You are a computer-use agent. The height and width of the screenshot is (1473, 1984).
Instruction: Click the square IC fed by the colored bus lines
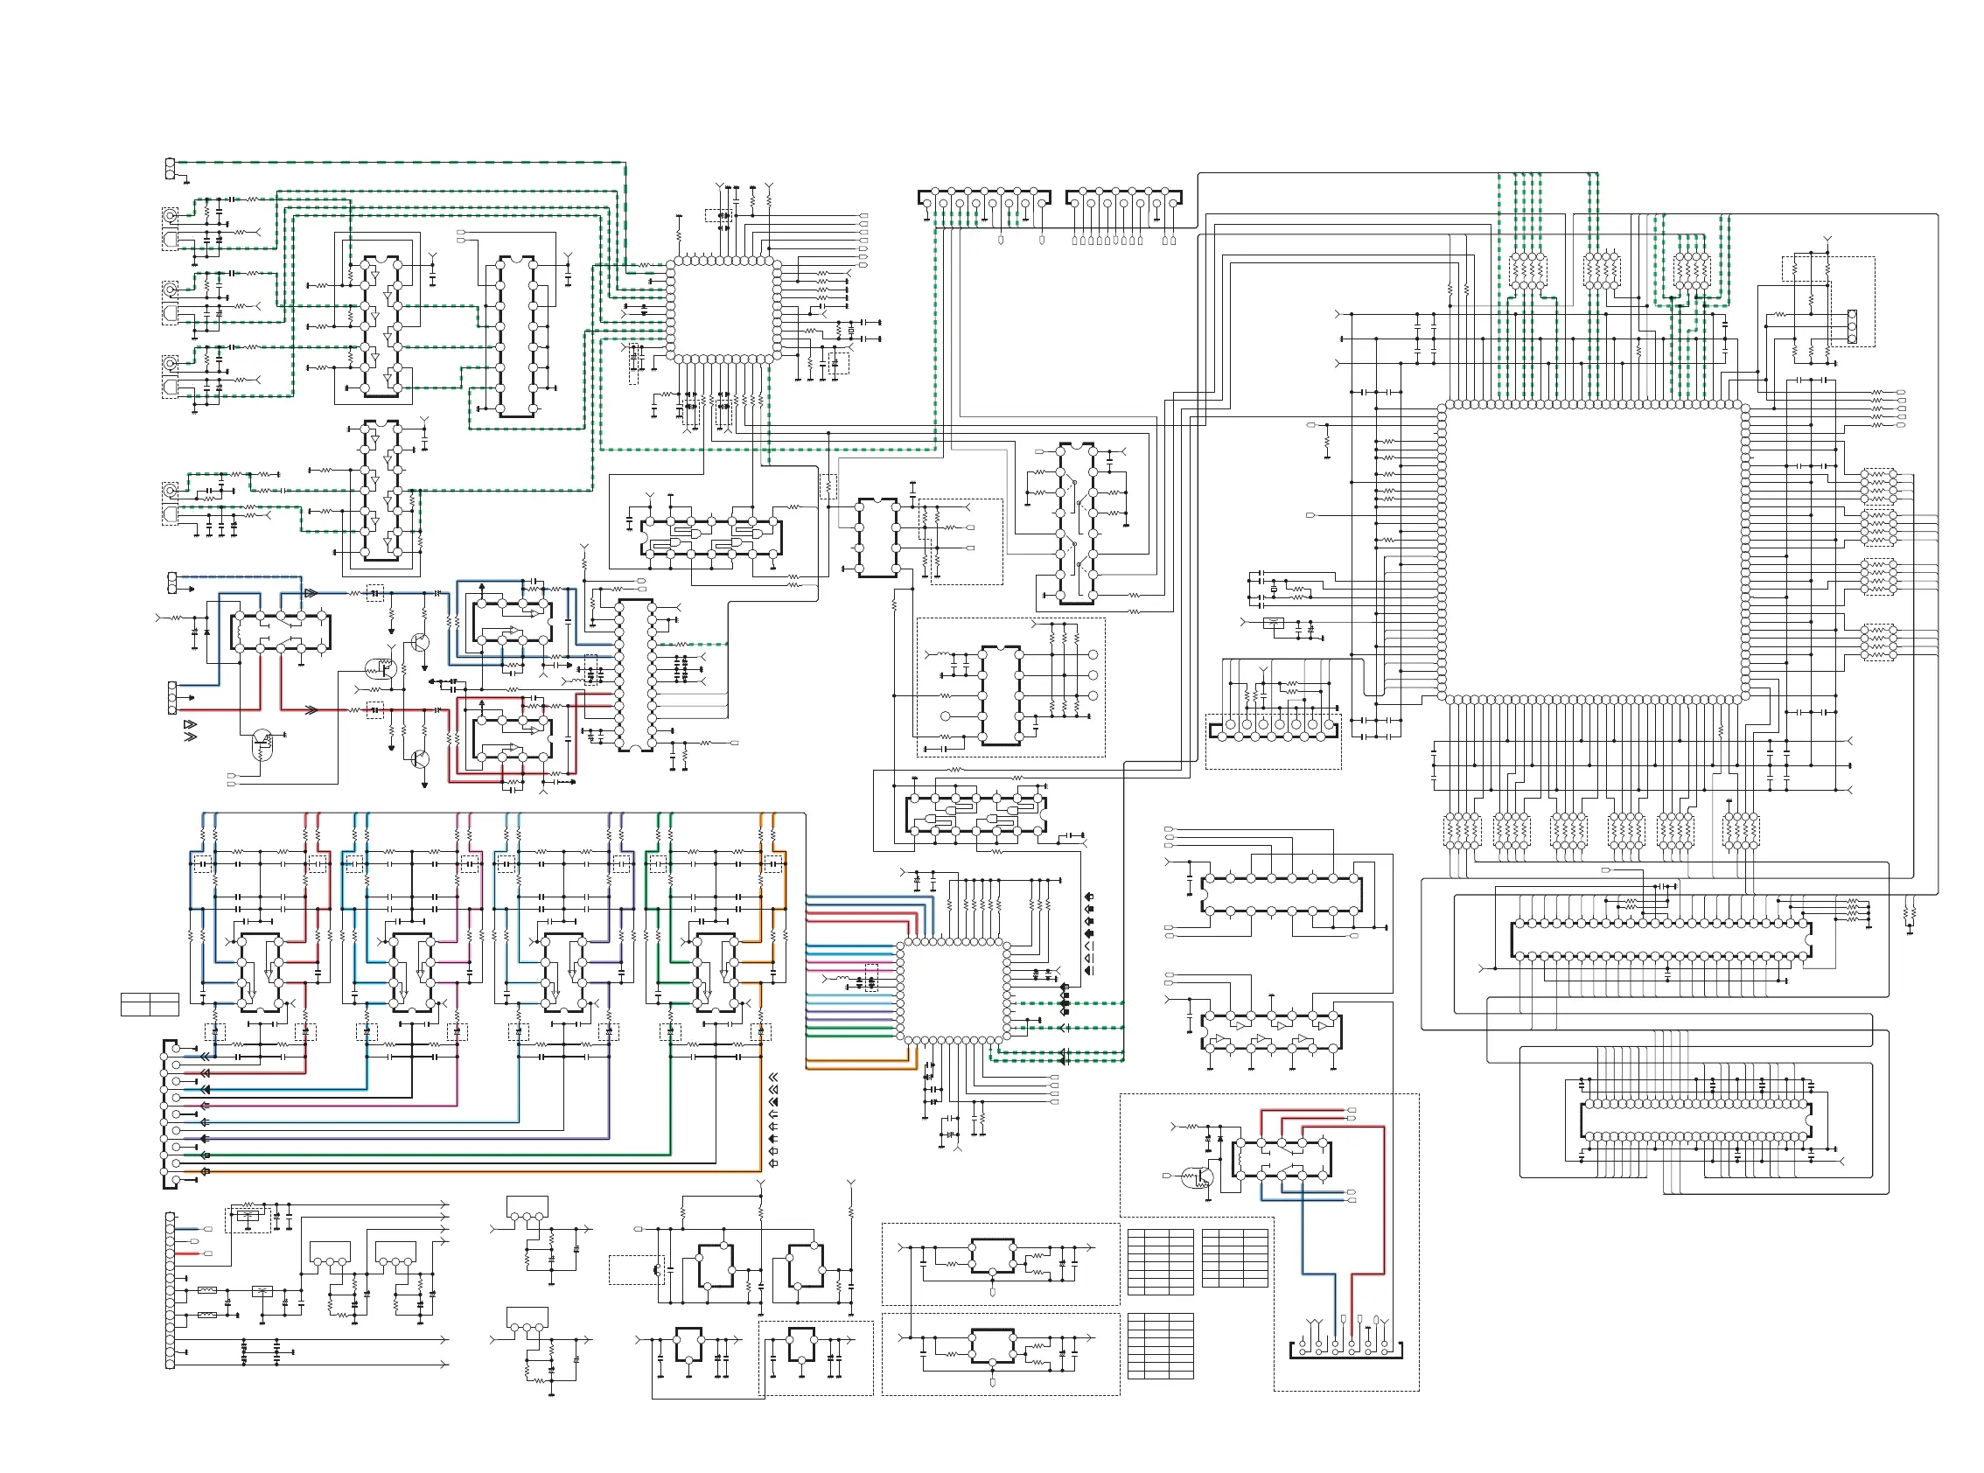tap(953, 991)
